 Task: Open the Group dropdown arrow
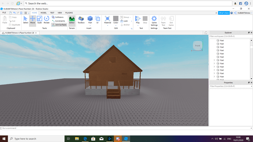click(130, 17)
